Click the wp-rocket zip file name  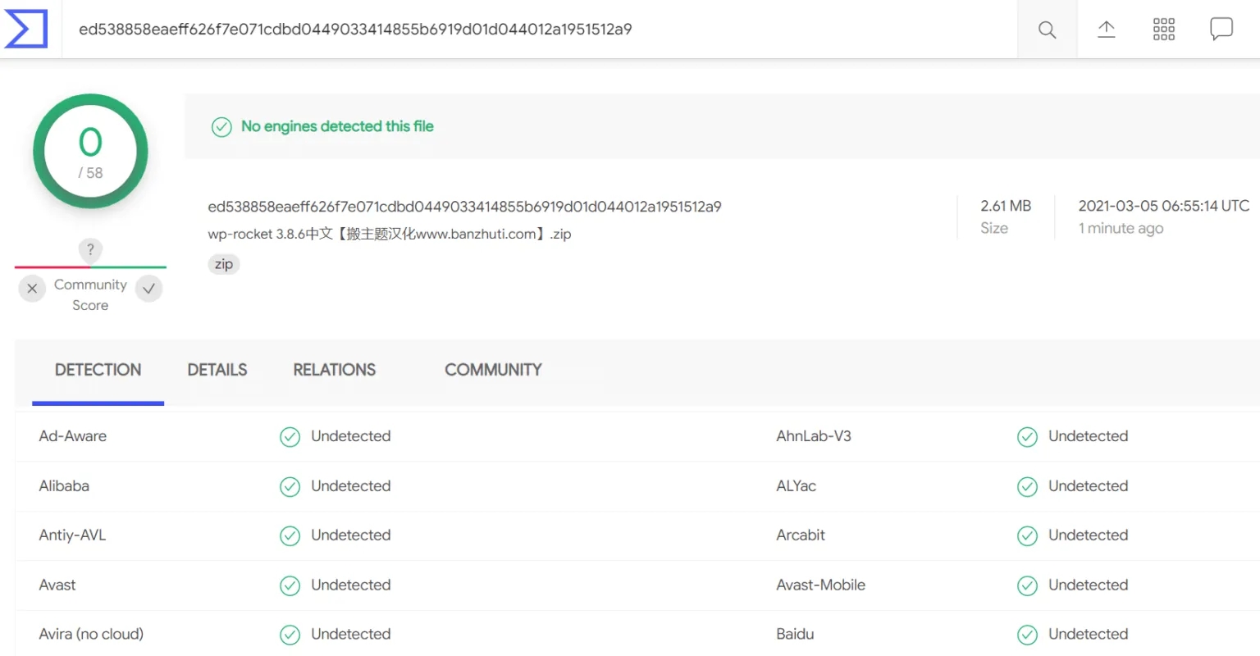tap(390, 234)
